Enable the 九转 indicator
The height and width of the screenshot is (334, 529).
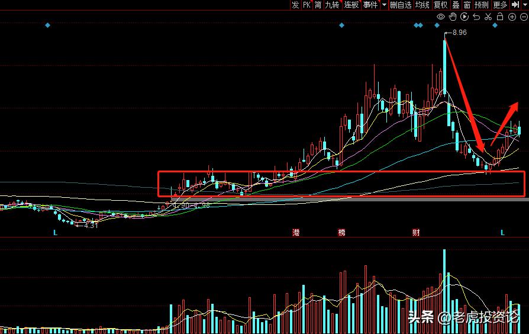tap(332, 5)
